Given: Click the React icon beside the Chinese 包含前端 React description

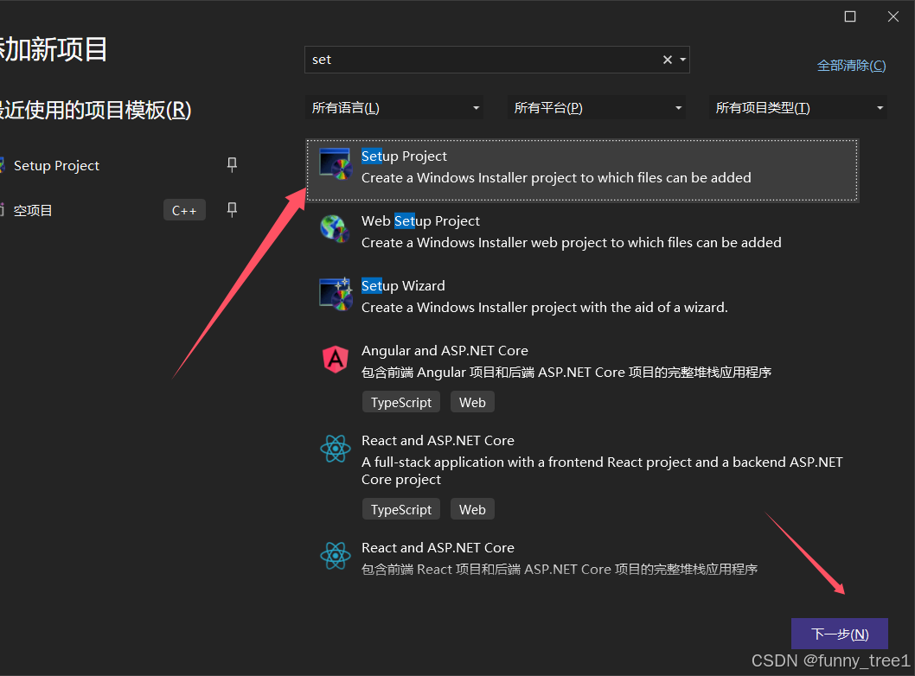Looking at the screenshot, I should point(336,556).
